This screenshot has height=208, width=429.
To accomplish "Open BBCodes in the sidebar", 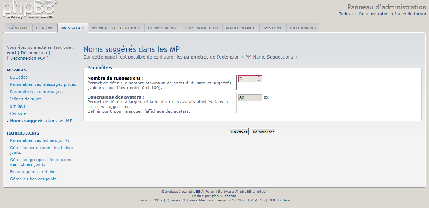I will pyautogui.click(x=19, y=77).
